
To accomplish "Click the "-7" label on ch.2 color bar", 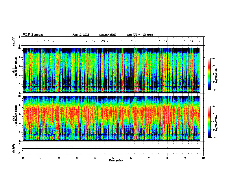I will point(213,114).
